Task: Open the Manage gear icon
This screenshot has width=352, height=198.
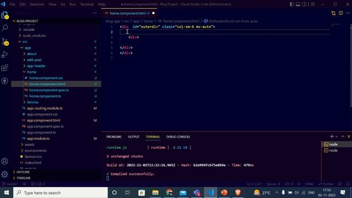Action: (x=5, y=174)
